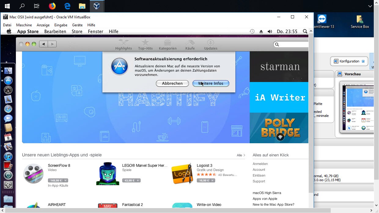Viewport: 379px width, 213px height.
Task: Click the Account quick link
Action: click(x=259, y=170)
